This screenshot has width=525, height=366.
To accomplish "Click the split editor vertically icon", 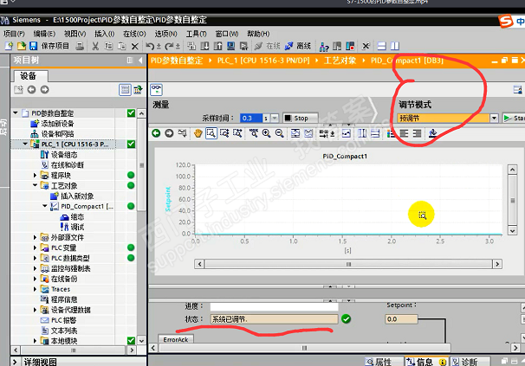I will pyautogui.click(x=395, y=46).
